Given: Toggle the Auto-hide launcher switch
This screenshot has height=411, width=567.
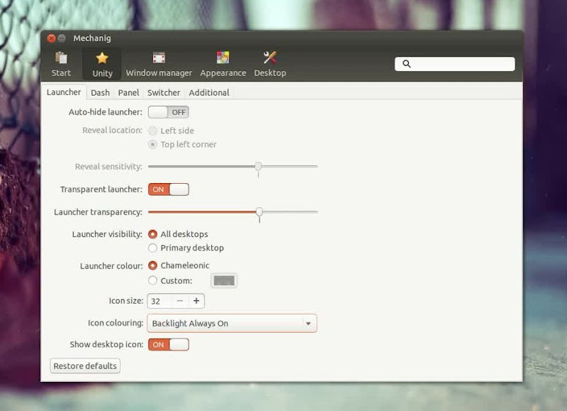Looking at the screenshot, I should [x=169, y=112].
